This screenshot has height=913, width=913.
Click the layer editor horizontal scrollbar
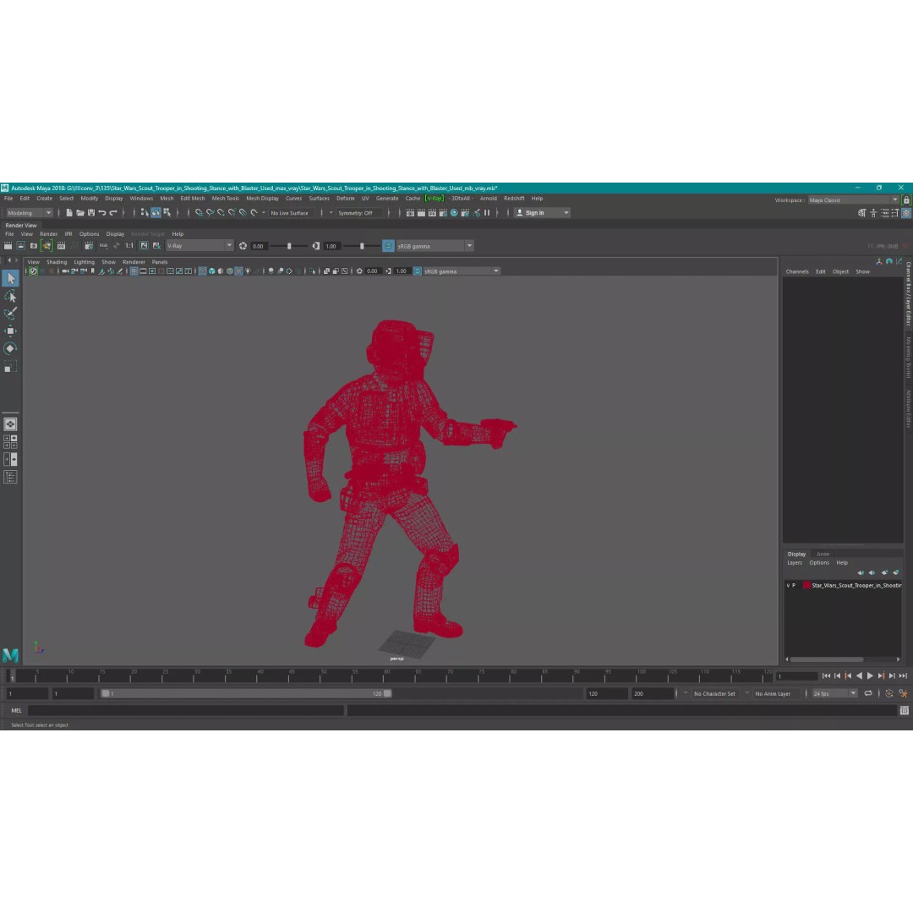point(826,659)
